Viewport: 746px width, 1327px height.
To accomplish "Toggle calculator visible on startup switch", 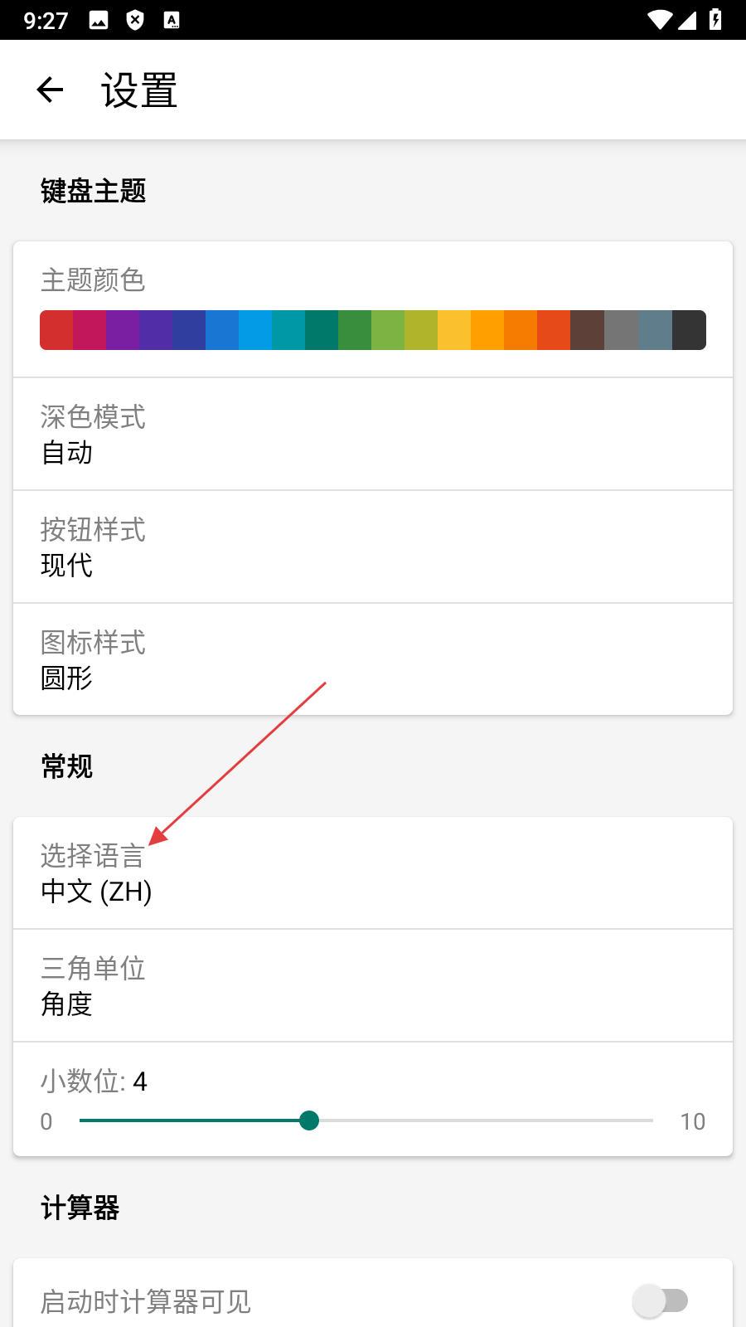I will click(661, 1300).
